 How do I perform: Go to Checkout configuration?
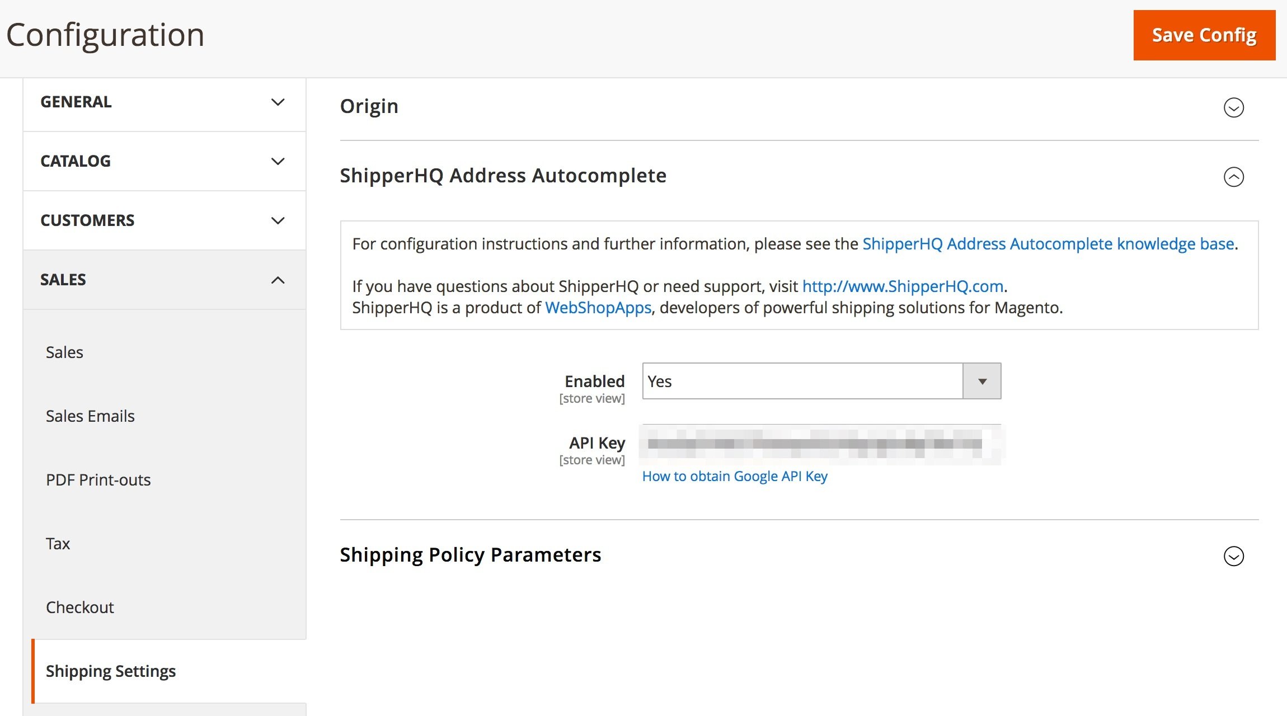[x=80, y=607]
